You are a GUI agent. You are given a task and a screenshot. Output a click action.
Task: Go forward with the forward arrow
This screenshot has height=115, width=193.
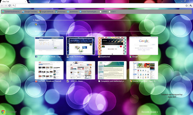point(6,5)
